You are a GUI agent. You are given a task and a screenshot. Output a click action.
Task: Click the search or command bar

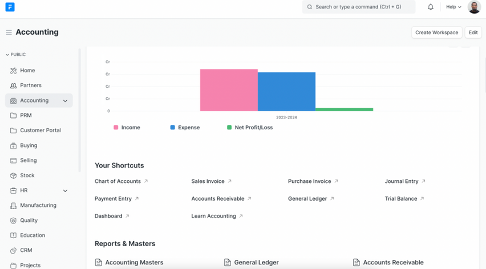358,7
